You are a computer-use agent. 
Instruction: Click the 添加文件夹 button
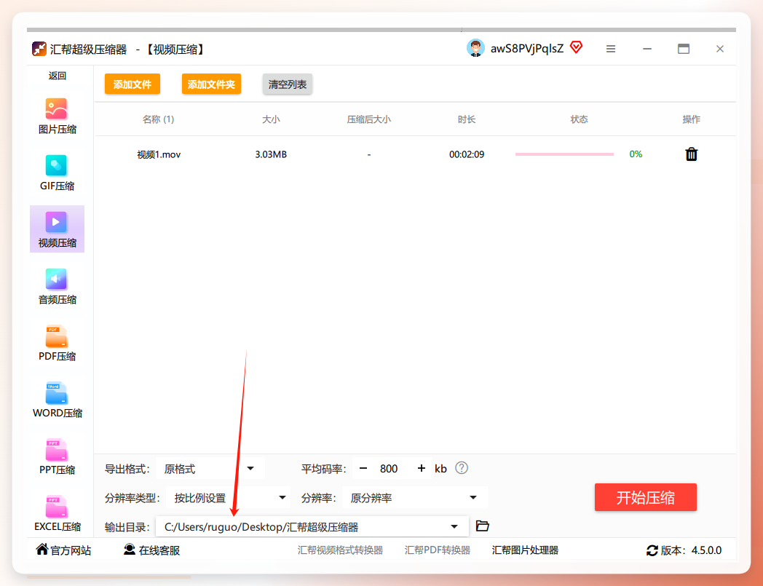(x=211, y=84)
